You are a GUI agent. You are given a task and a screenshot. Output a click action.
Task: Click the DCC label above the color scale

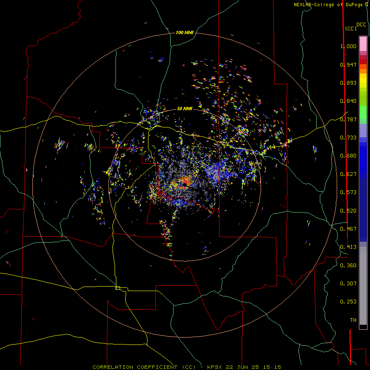pyautogui.click(x=361, y=25)
